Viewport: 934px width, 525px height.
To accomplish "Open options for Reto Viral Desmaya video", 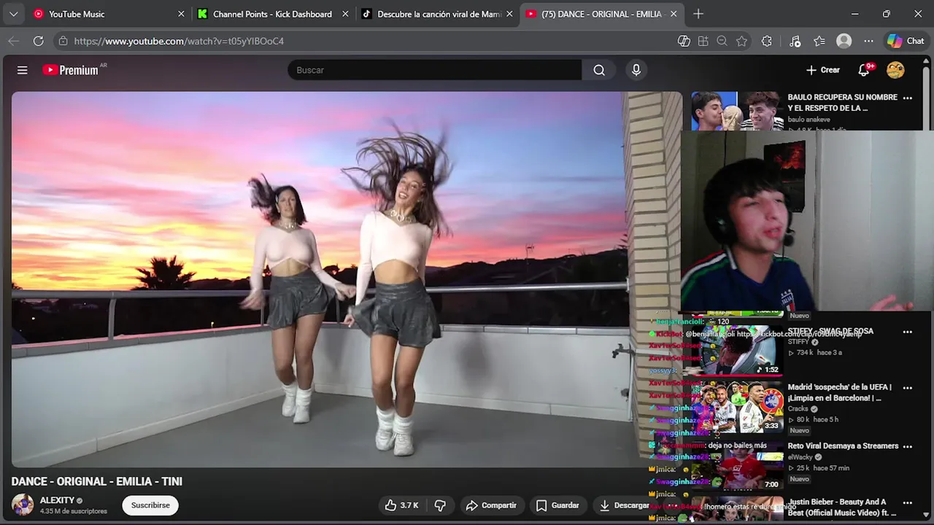I will 908,446.
